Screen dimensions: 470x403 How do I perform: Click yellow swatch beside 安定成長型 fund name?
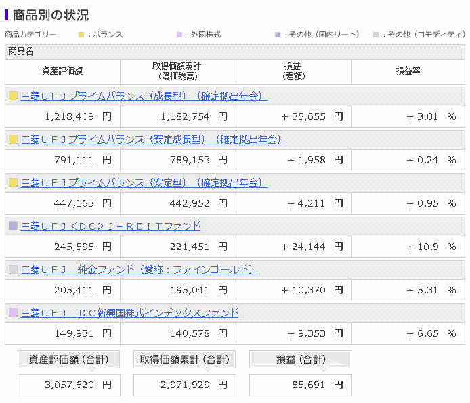13,139
